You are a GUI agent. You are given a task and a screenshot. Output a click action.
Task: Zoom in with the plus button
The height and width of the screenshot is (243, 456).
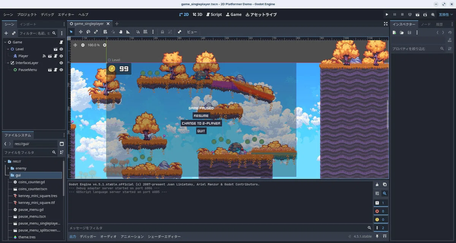point(105,45)
